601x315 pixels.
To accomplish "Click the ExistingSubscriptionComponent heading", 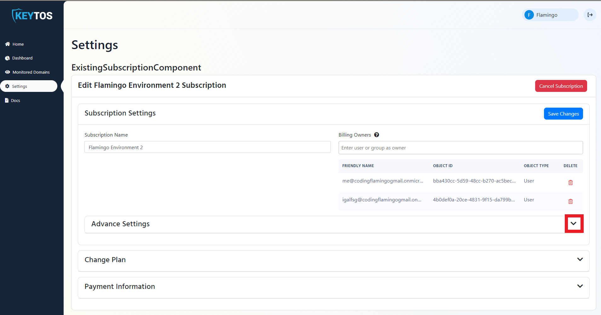I will 136,67.
